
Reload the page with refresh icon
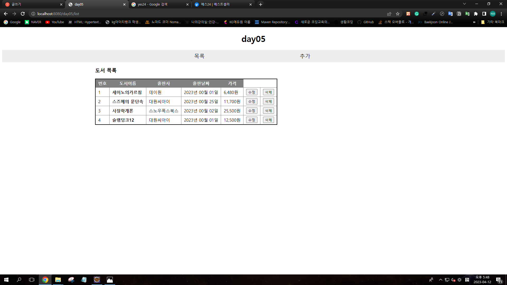pyautogui.click(x=23, y=14)
